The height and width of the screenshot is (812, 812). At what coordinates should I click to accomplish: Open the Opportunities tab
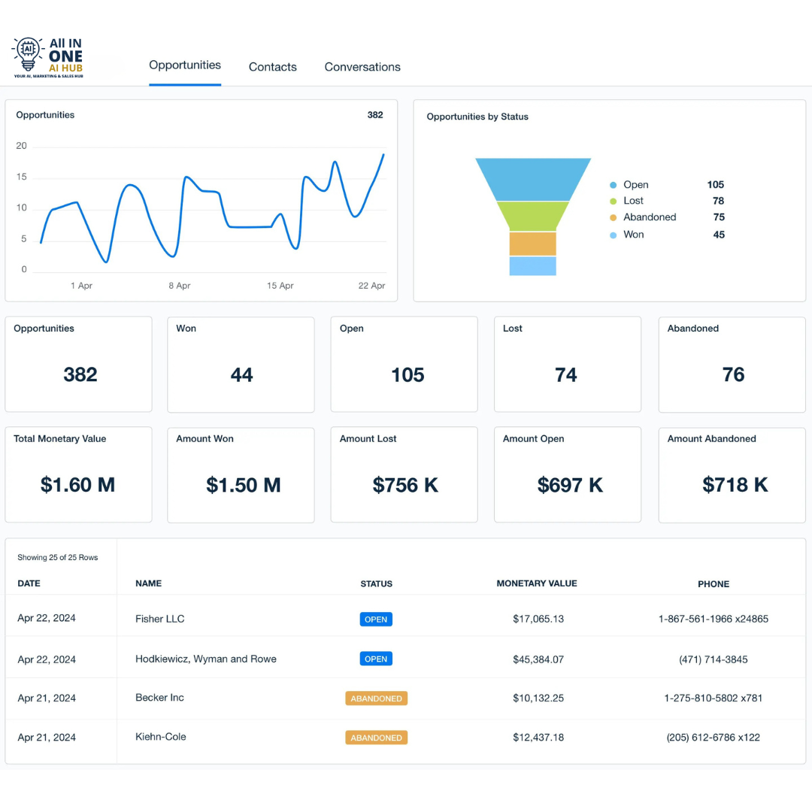[x=185, y=65]
